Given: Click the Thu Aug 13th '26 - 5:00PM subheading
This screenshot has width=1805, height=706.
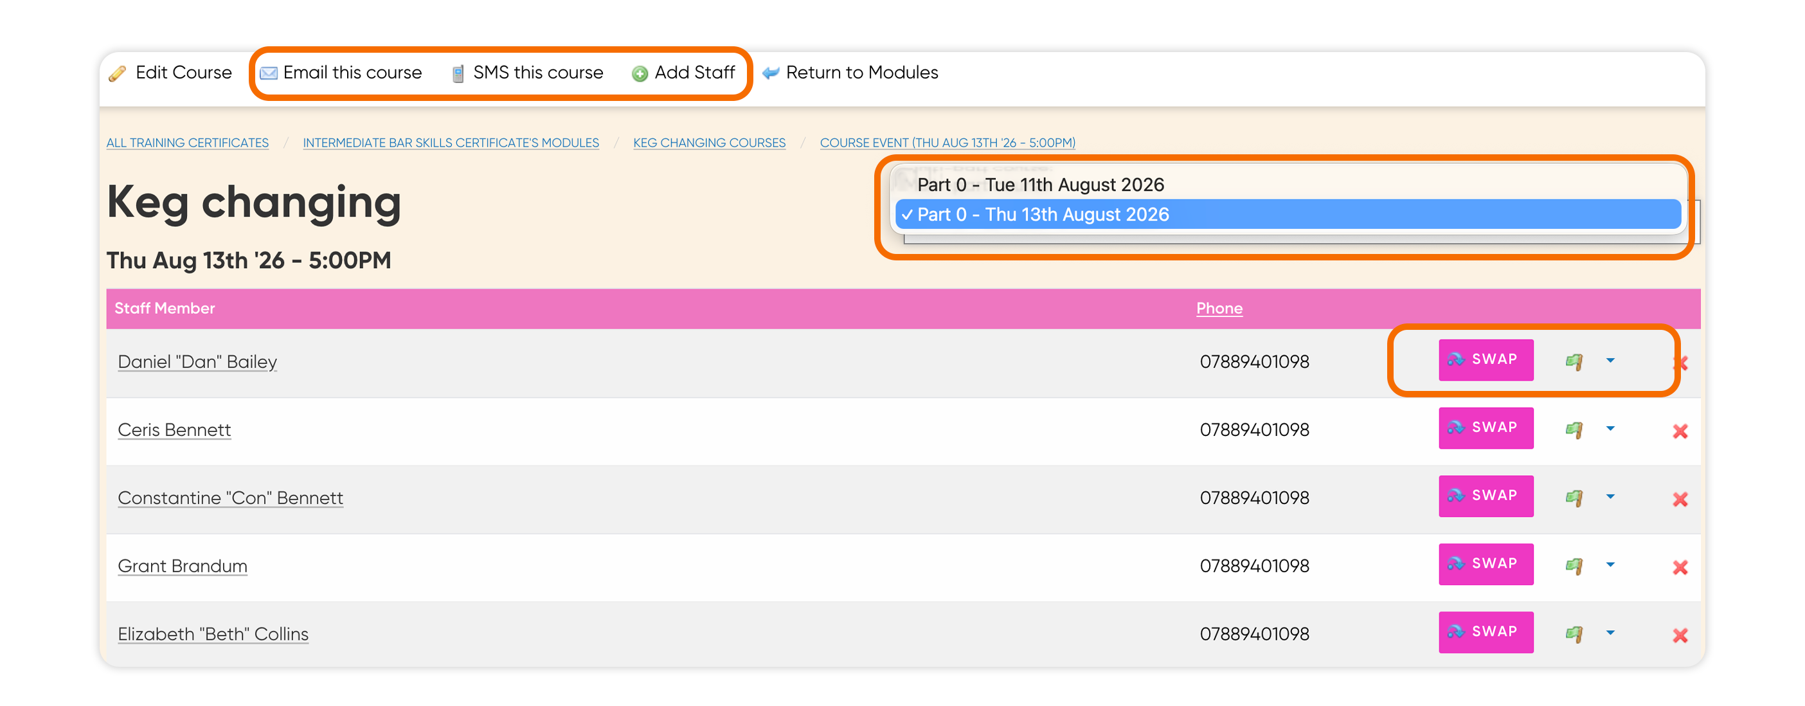Looking at the screenshot, I should tap(249, 261).
